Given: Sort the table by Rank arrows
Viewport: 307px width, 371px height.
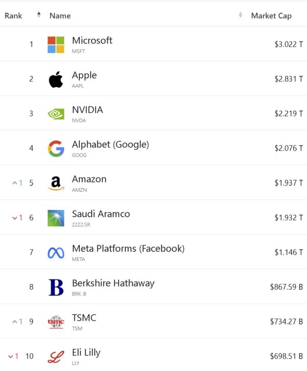Looking at the screenshot, I should coord(39,15).
